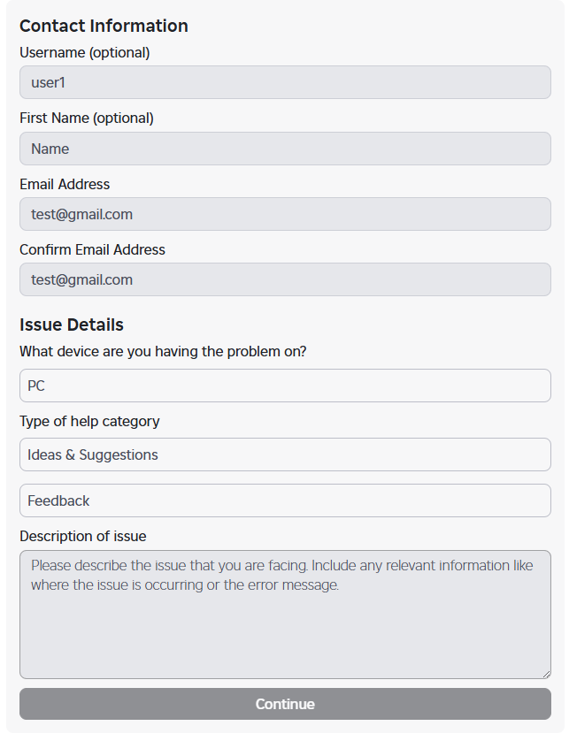The image size is (569, 741).
Task: Click into the Email Address field
Action: (x=285, y=214)
